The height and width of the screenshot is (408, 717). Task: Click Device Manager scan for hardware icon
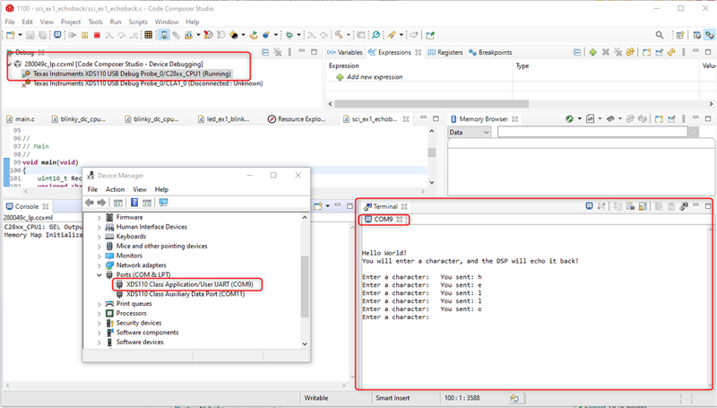point(163,202)
